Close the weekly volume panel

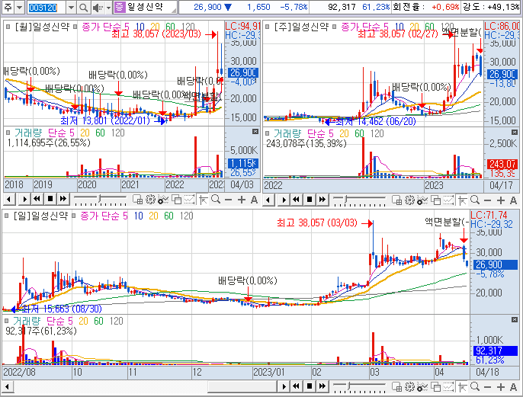point(515,133)
